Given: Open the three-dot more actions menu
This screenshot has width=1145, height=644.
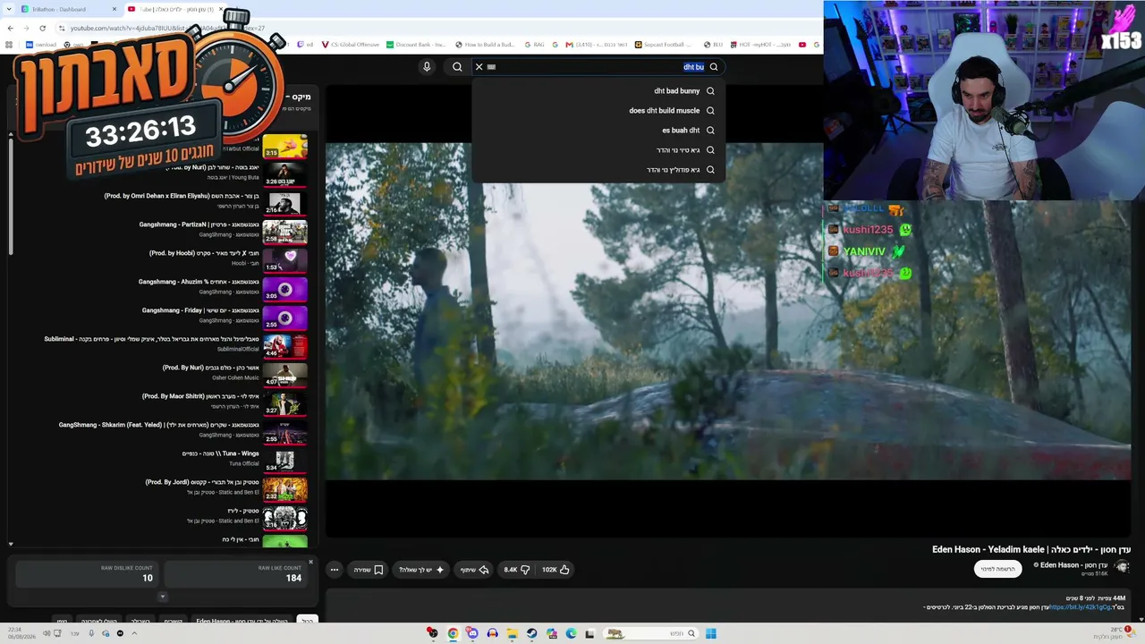Looking at the screenshot, I should tap(335, 570).
